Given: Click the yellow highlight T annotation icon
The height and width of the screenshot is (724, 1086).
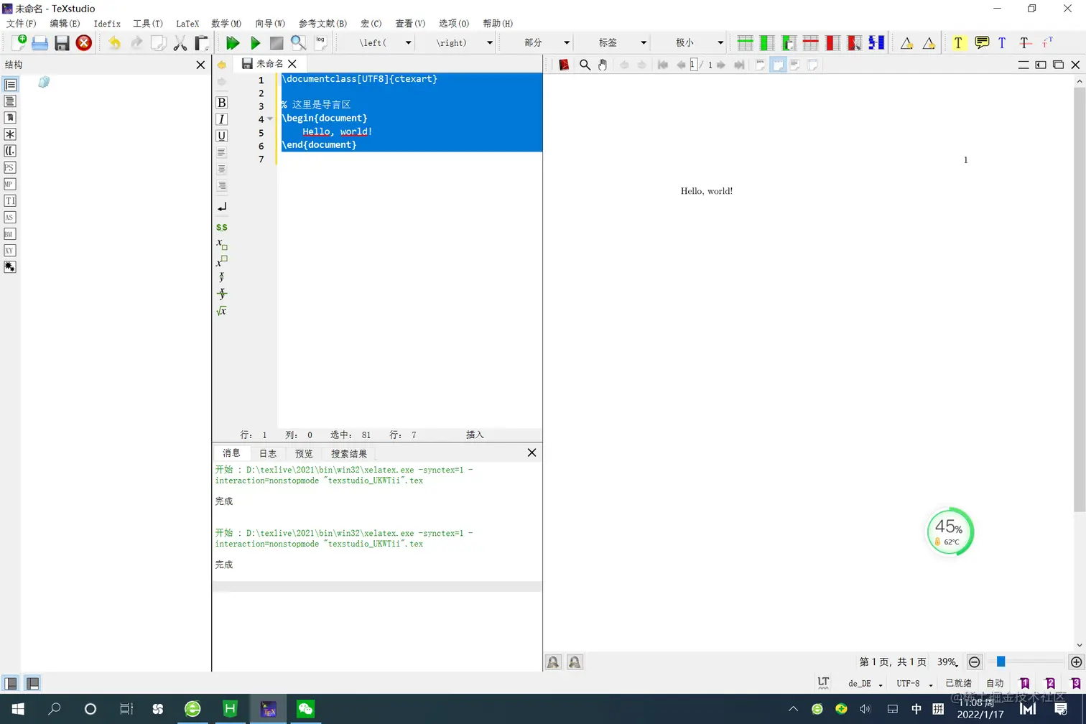Looking at the screenshot, I should click(x=958, y=43).
